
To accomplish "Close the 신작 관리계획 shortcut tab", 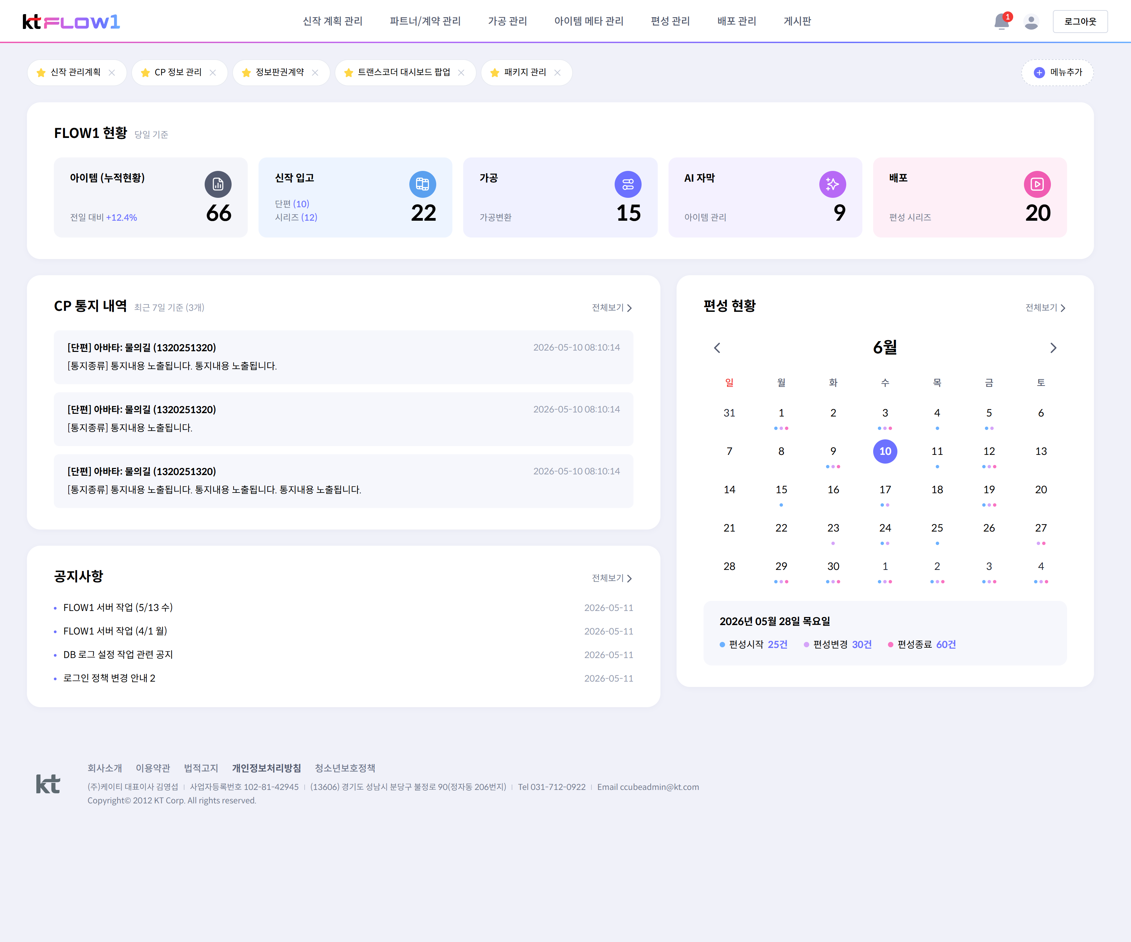I will point(111,73).
